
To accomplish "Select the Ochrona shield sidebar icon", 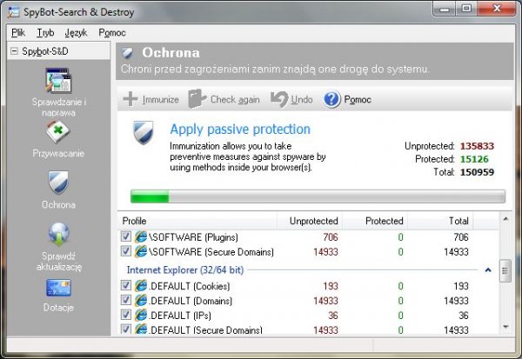I will tap(58, 183).
